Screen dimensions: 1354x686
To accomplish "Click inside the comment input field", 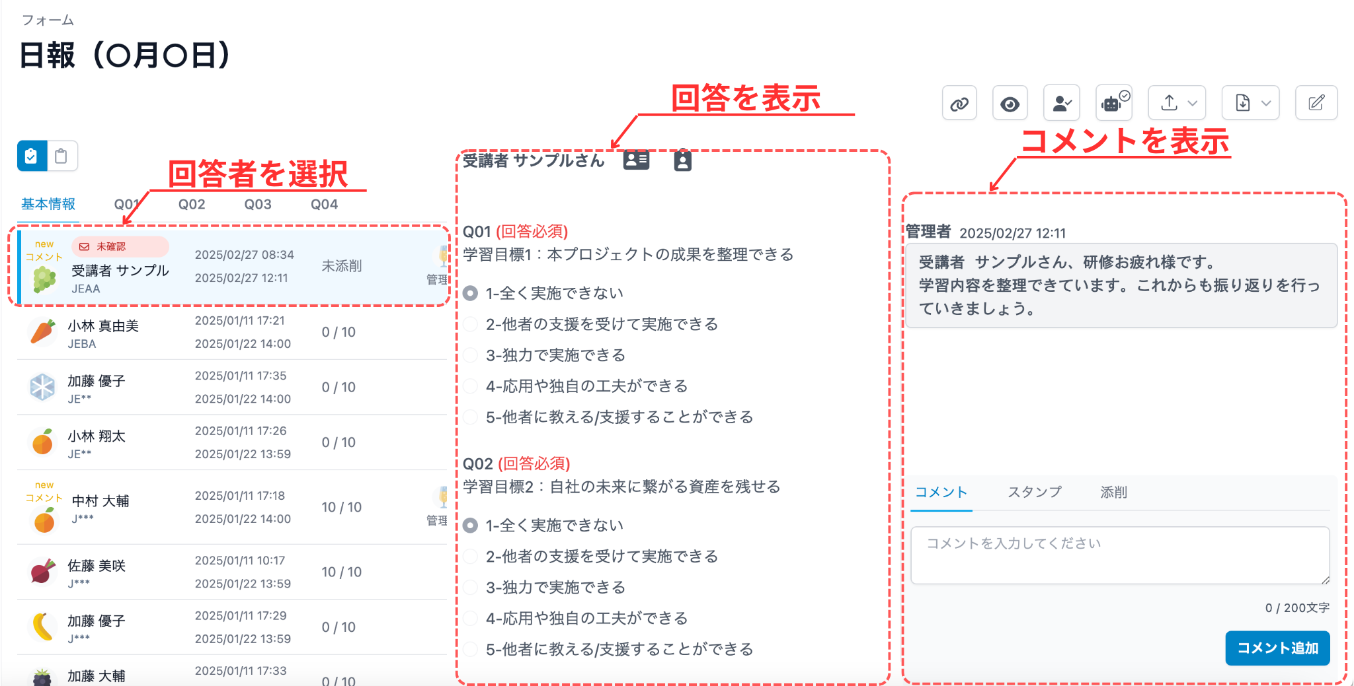I will (1119, 555).
